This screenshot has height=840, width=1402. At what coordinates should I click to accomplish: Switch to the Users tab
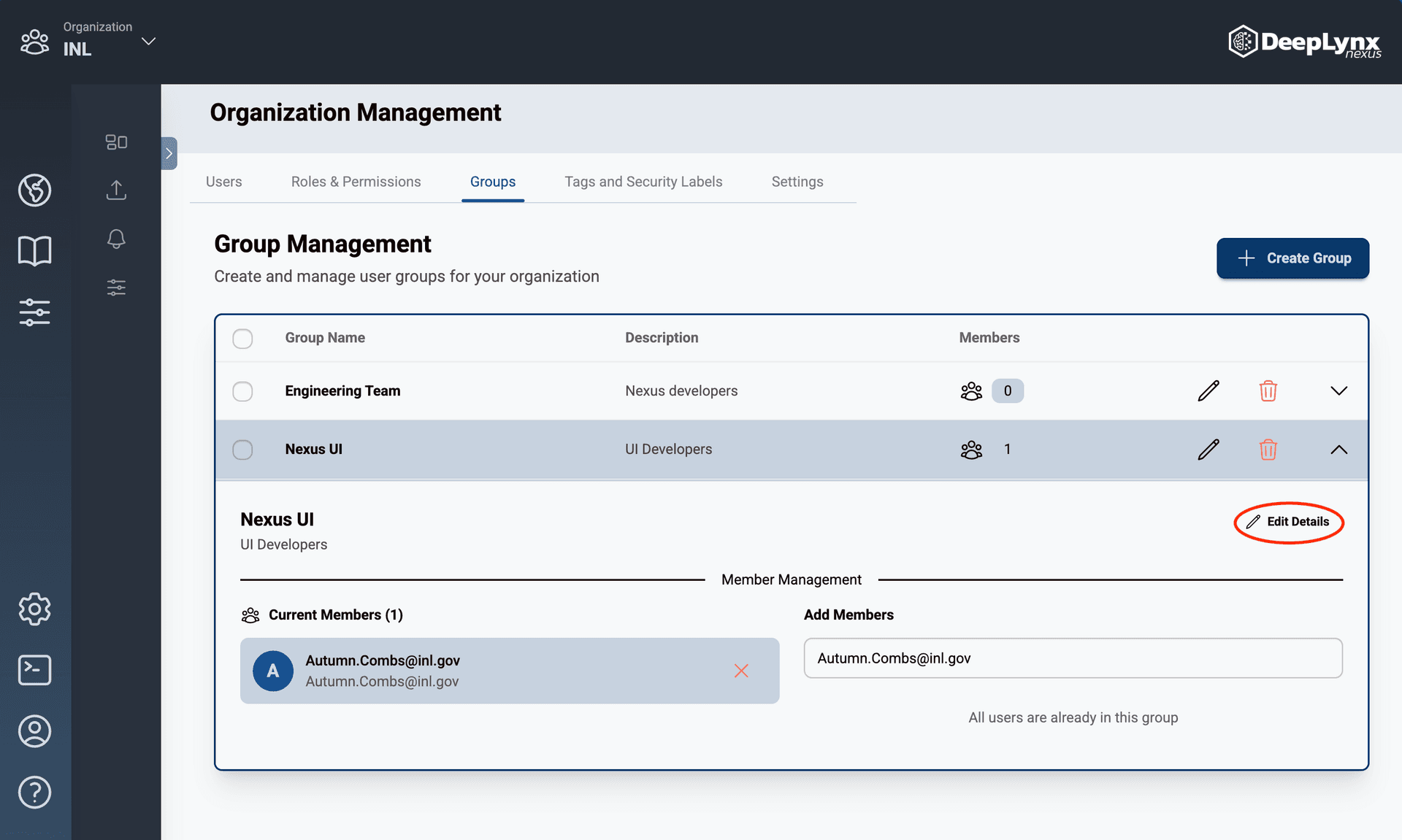pyautogui.click(x=224, y=182)
